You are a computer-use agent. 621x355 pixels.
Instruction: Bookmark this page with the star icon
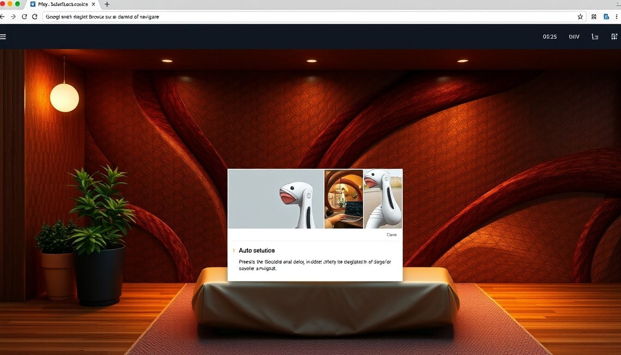pos(580,17)
